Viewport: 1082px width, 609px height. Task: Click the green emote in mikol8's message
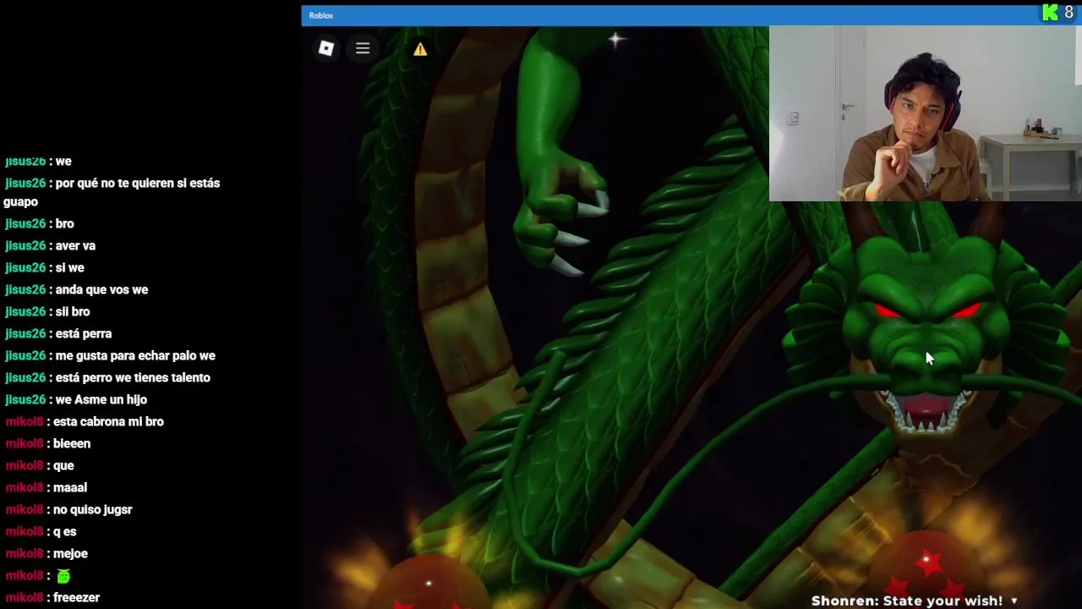coord(63,576)
